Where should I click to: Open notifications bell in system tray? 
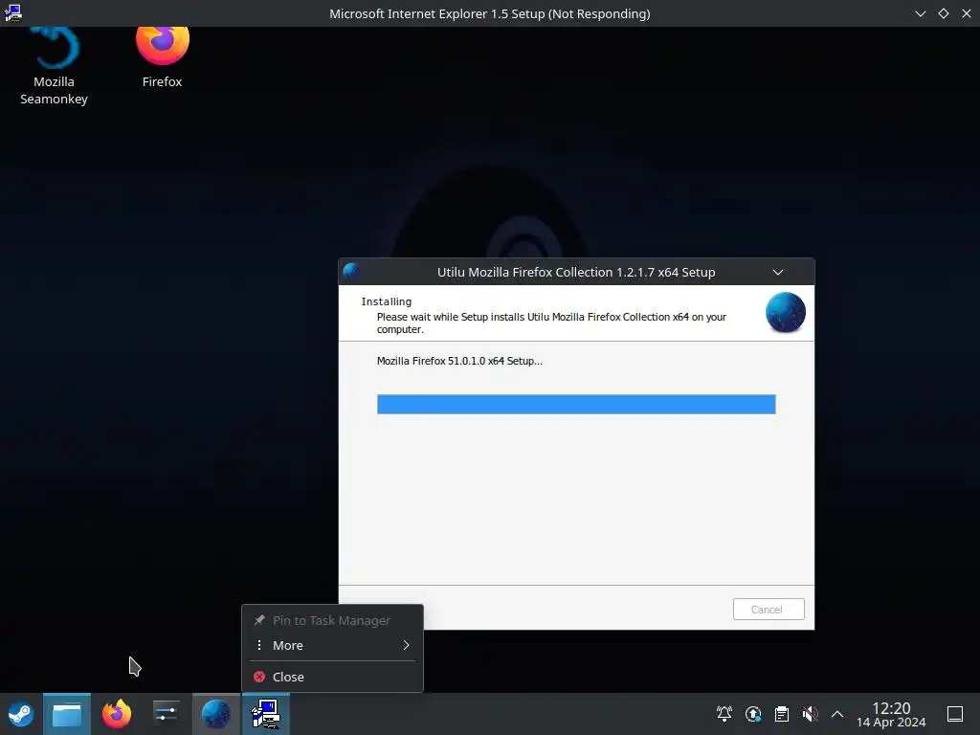click(724, 714)
